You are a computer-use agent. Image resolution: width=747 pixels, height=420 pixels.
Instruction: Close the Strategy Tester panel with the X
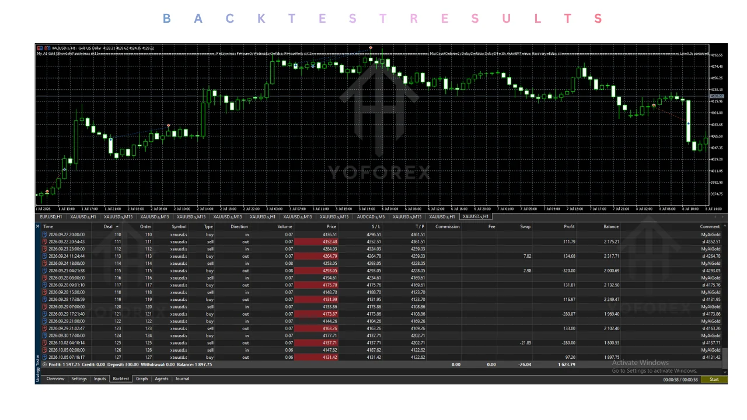click(x=38, y=226)
